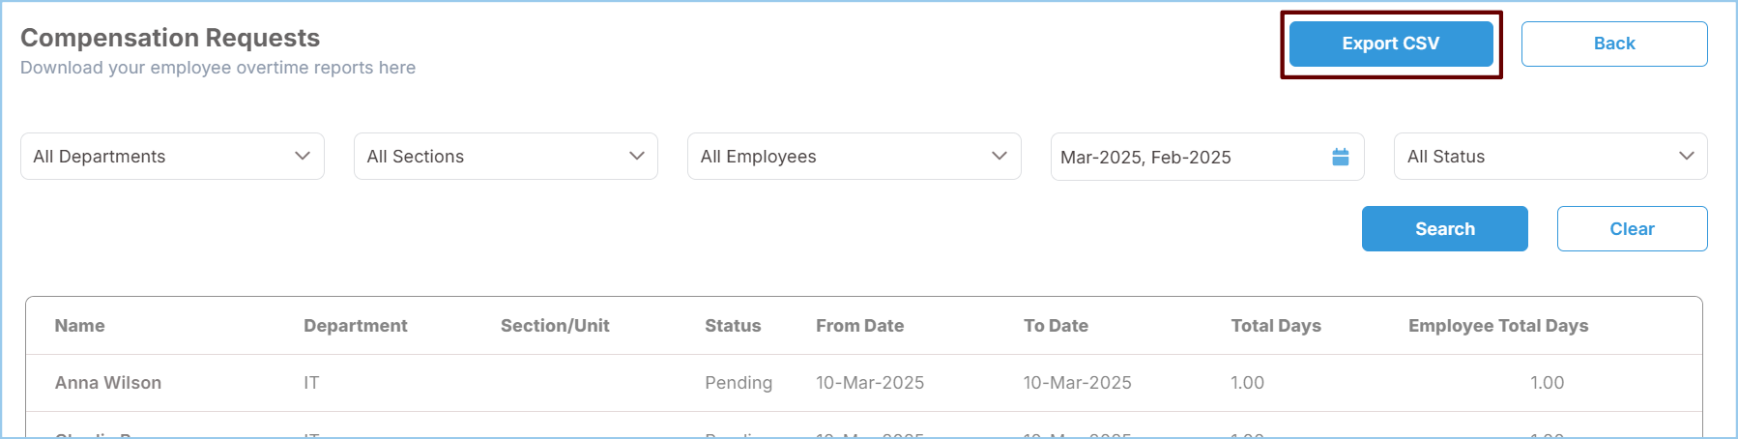Go back using the Back button
Viewport: 1738px width, 439px height.
[1613, 44]
